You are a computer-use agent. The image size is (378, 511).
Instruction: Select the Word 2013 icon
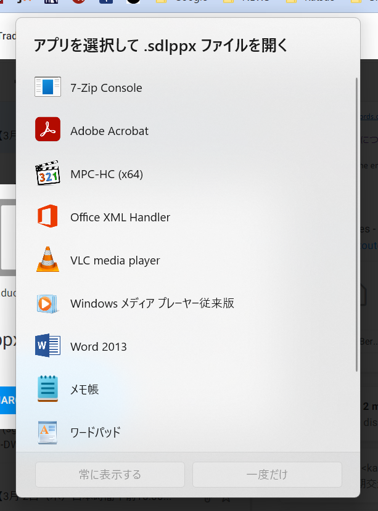point(47,345)
